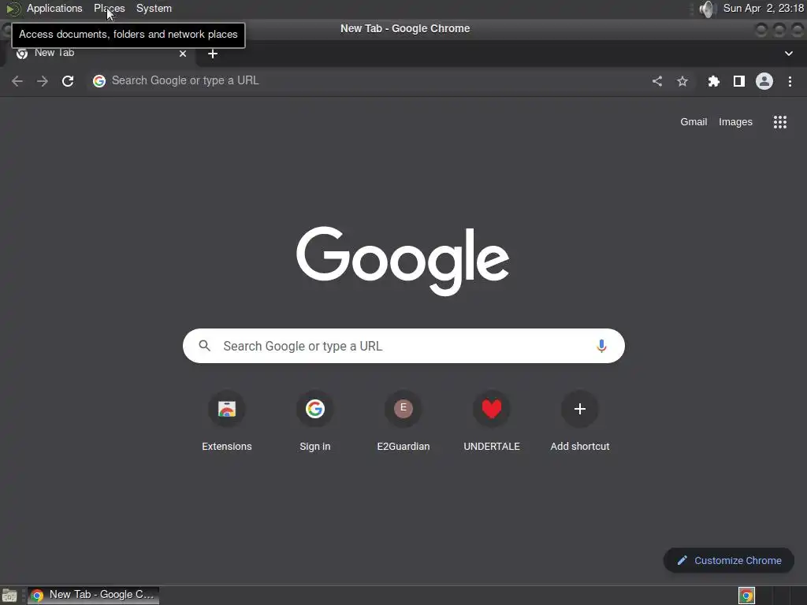The height and width of the screenshot is (605, 807).
Task: Bookmark this tab with the star
Action: point(682,81)
